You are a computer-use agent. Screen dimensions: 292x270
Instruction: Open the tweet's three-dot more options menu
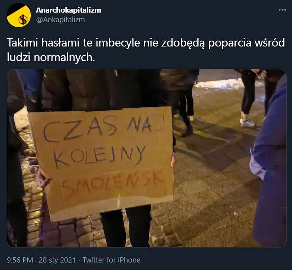click(282, 10)
